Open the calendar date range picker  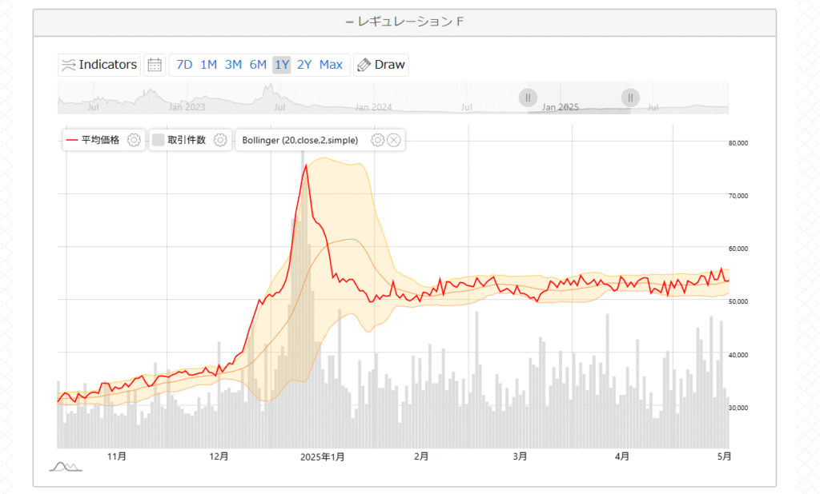point(155,65)
